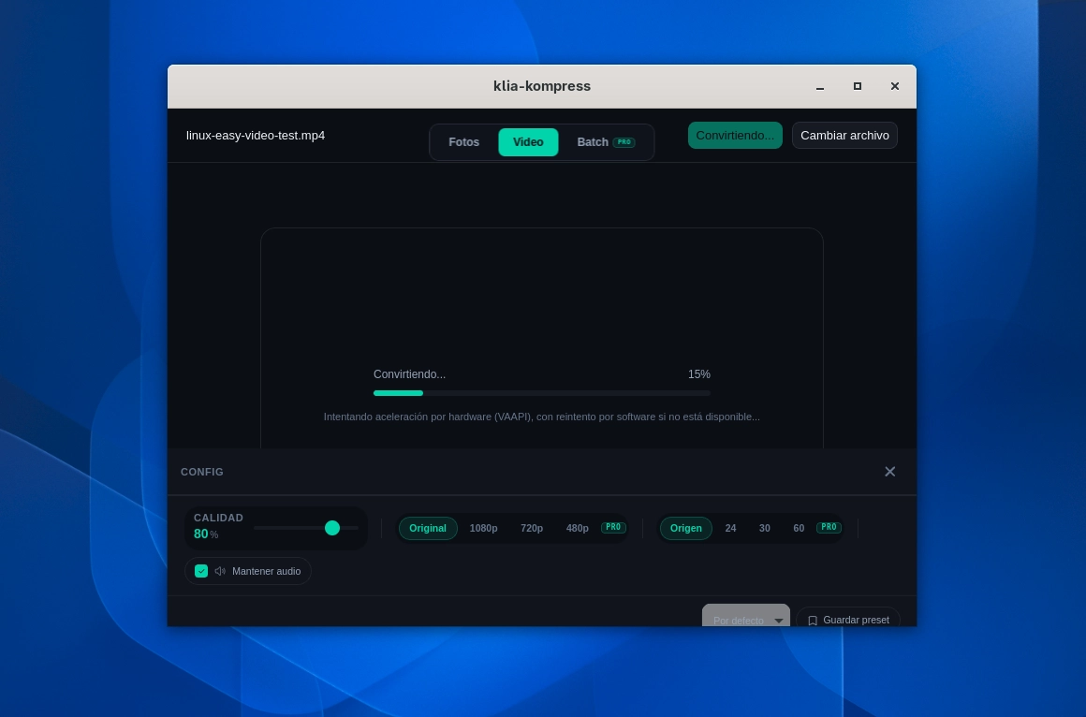This screenshot has height=717, width=1086.
Task: Select the Original resolution option
Action: click(428, 528)
